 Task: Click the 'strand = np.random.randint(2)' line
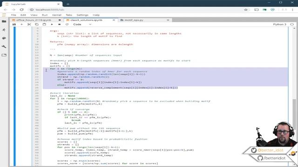(x=83, y=77)
